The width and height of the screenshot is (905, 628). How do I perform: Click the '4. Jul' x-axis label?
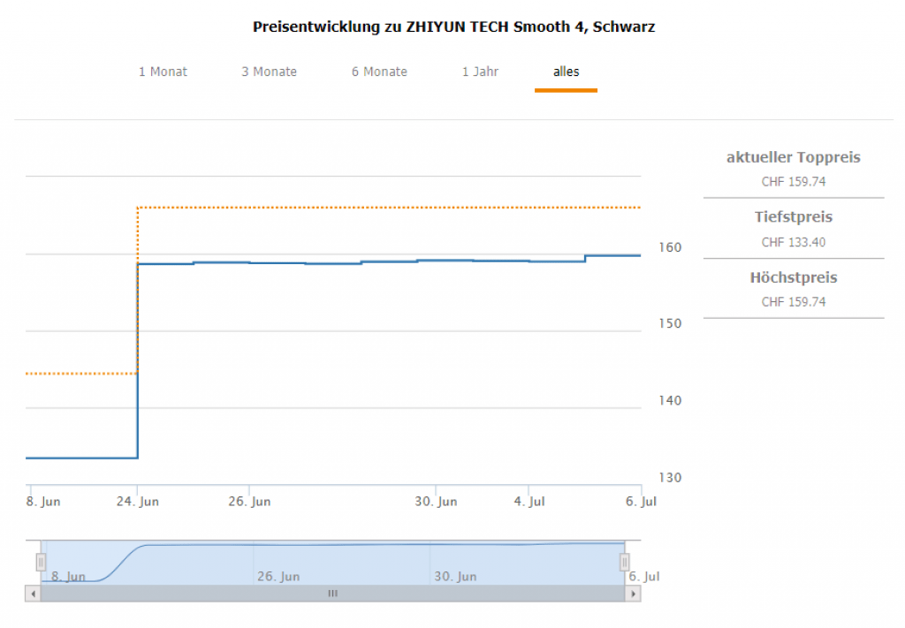529,502
